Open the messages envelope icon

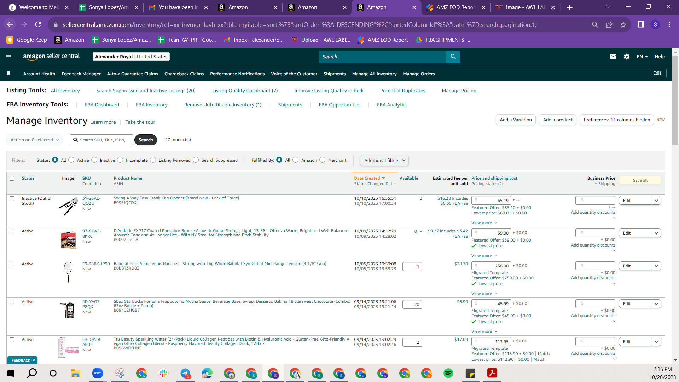(613, 57)
